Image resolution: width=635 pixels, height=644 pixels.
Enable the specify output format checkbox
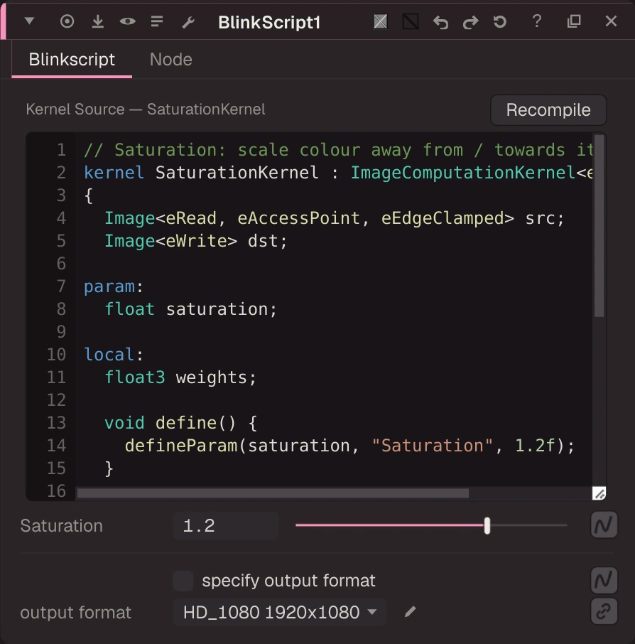click(x=183, y=581)
